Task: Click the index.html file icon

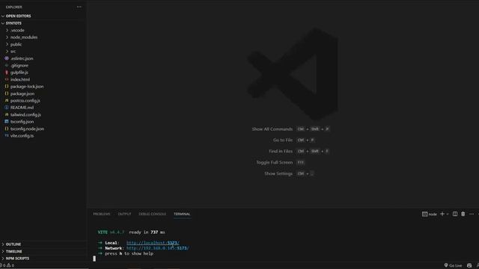Action: tap(7, 79)
